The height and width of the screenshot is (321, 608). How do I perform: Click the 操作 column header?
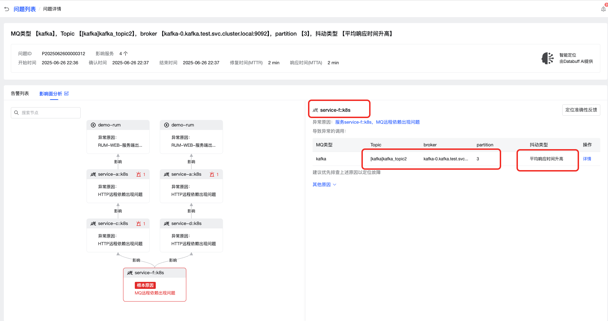point(587,145)
